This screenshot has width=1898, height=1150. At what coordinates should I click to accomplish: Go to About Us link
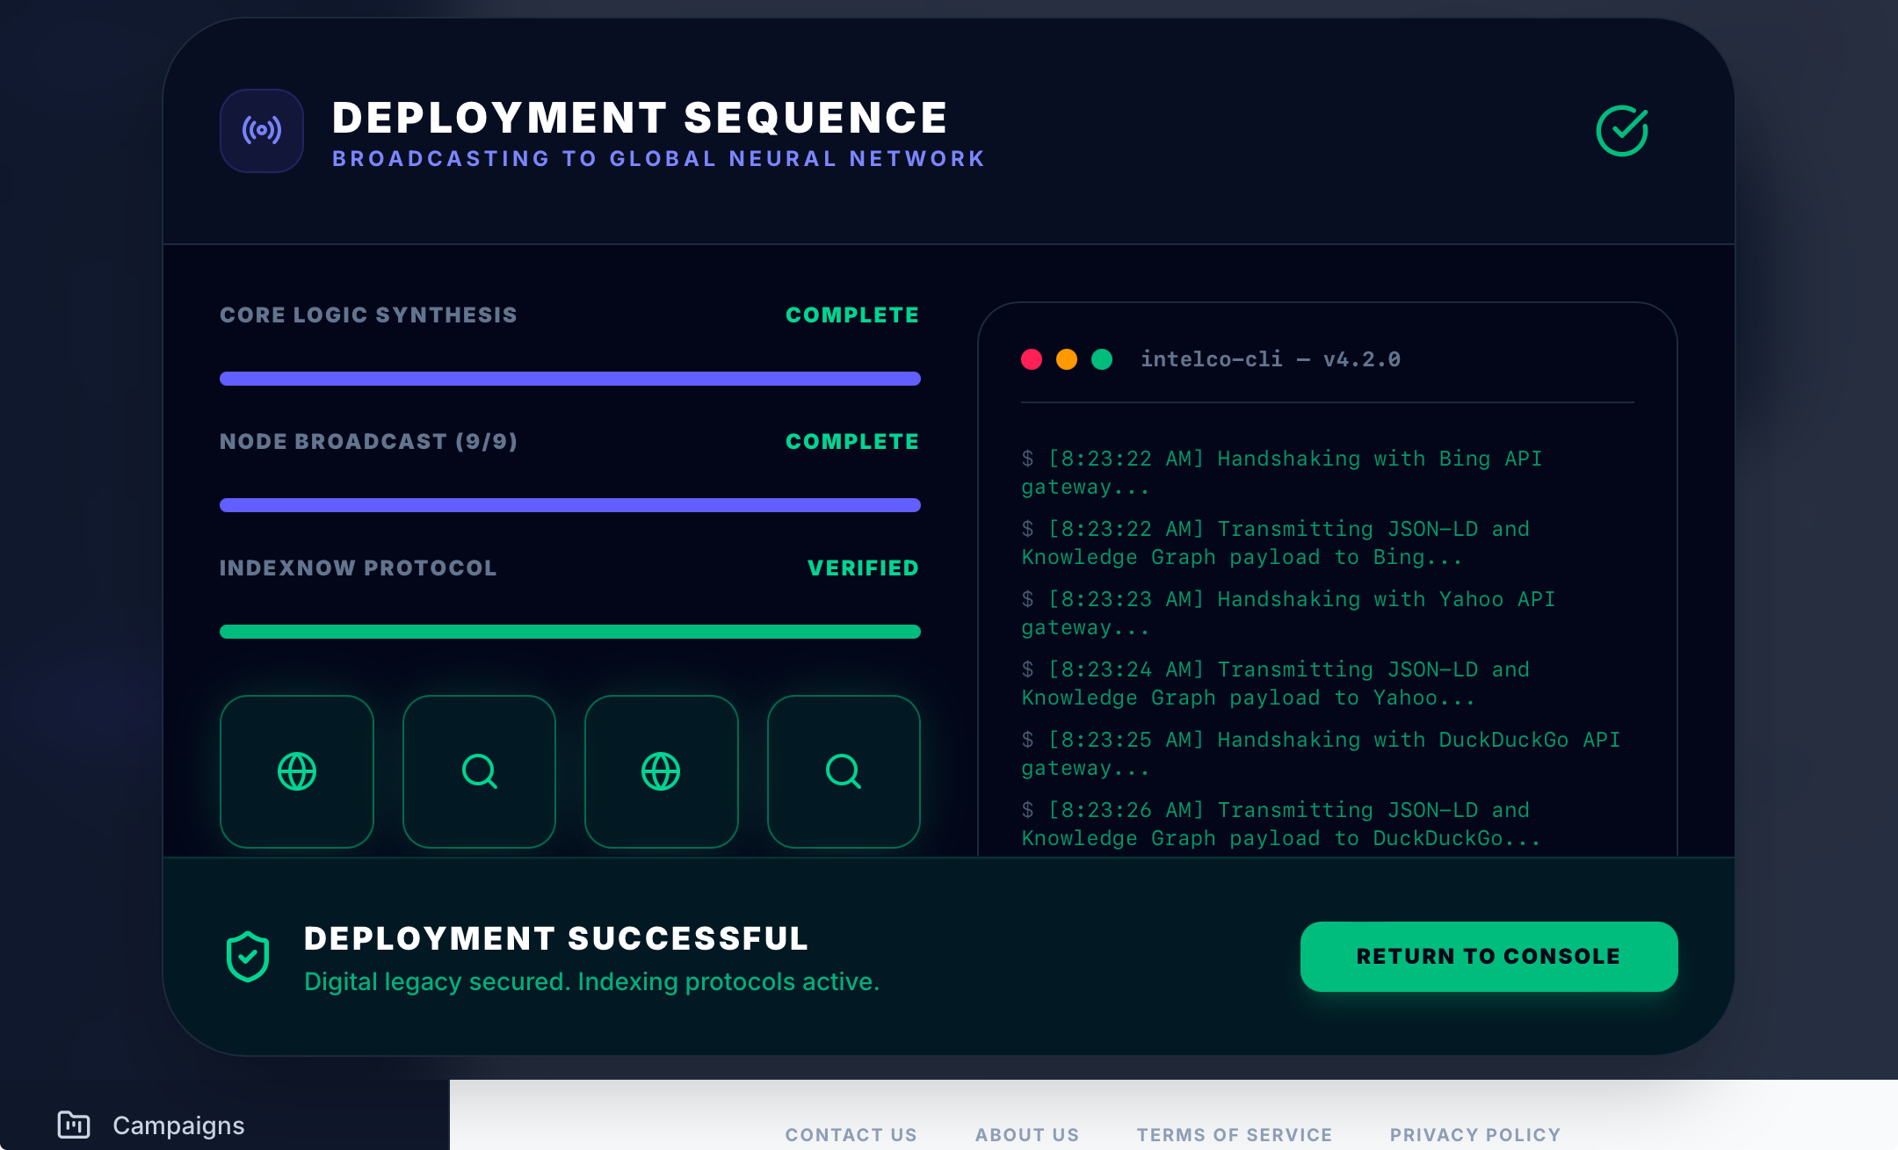click(x=1026, y=1134)
